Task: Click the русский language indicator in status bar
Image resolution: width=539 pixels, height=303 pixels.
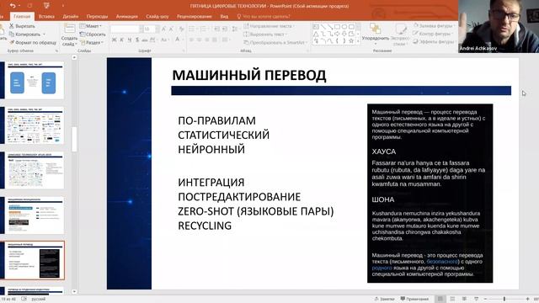Action: click(x=38, y=300)
